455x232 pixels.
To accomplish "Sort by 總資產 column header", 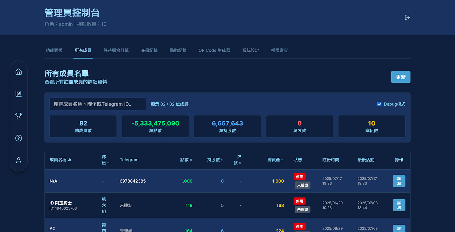I will click(276, 160).
